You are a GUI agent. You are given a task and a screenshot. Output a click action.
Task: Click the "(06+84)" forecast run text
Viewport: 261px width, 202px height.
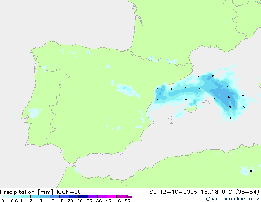[247, 192]
